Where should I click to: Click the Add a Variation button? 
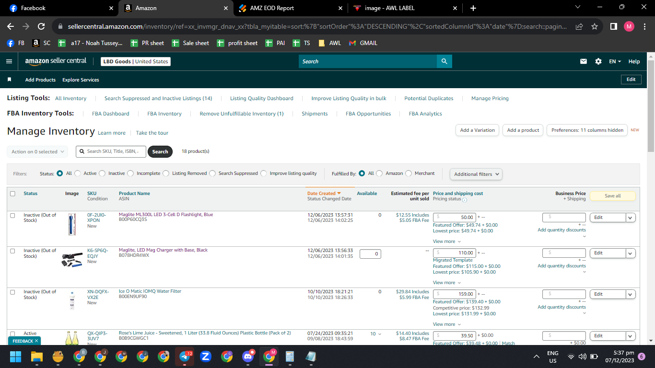click(477, 130)
